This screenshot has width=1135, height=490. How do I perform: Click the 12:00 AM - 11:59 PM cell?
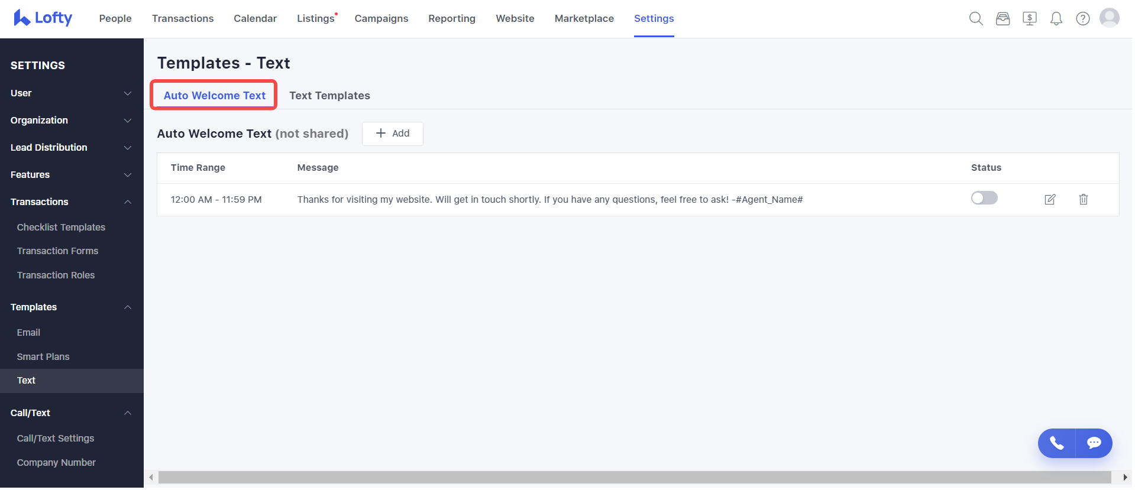[x=216, y=200]
